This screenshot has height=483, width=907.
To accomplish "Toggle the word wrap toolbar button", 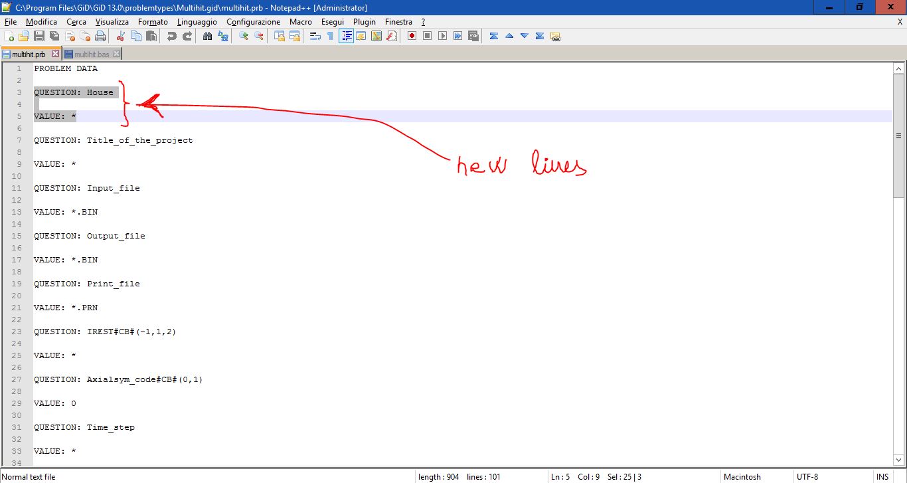I will tap(315, 36).
